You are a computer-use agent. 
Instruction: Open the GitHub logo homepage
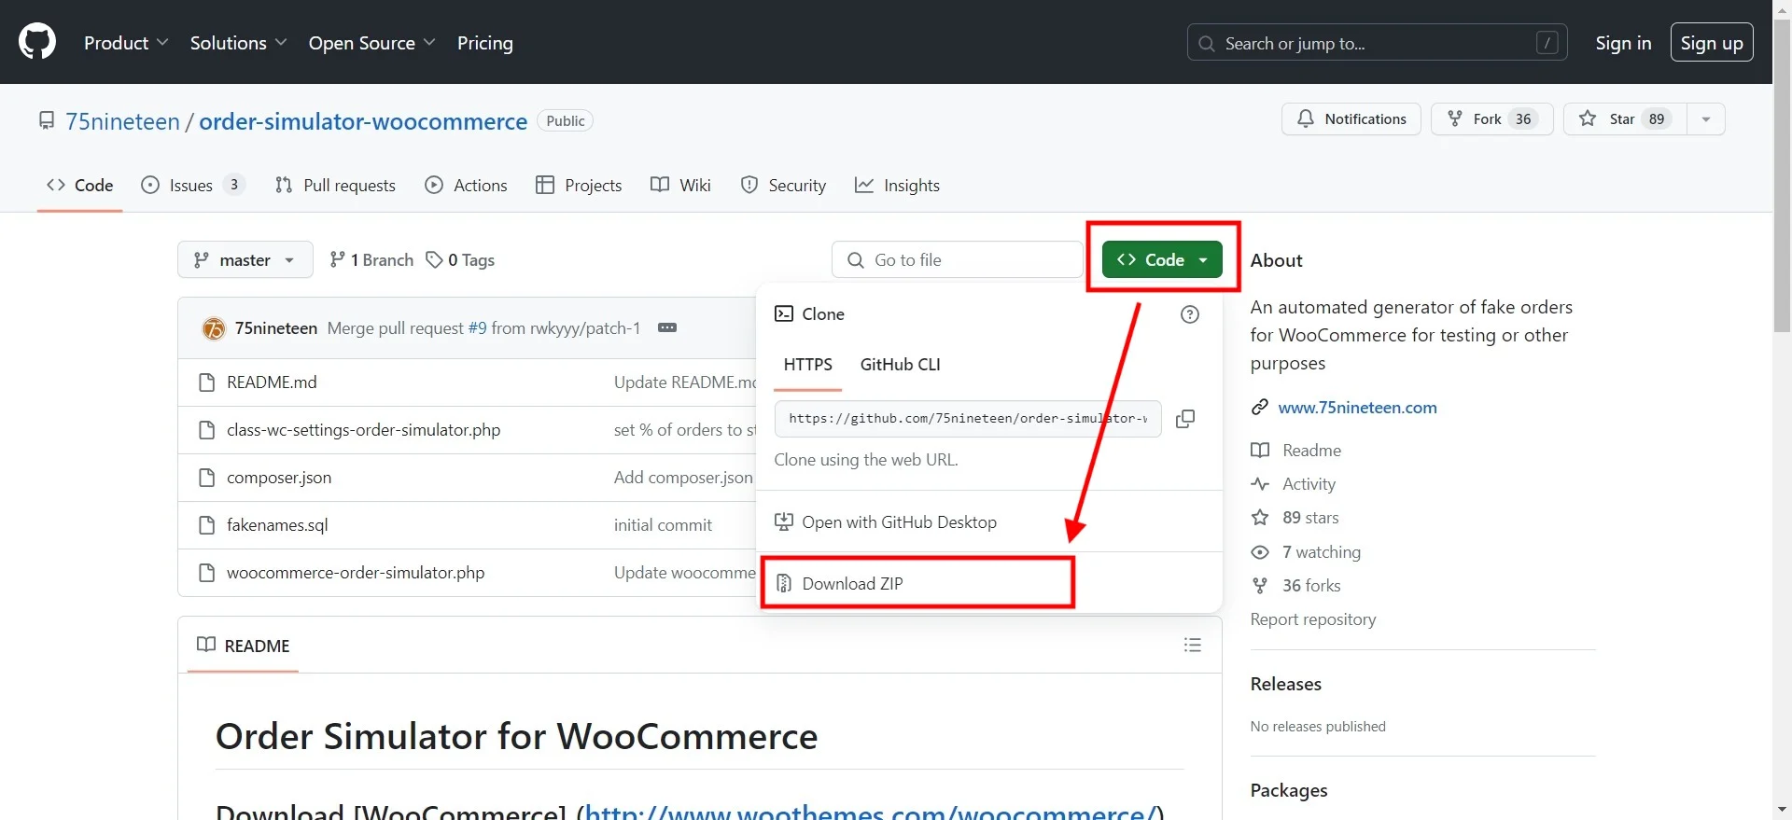pos(37,42)
